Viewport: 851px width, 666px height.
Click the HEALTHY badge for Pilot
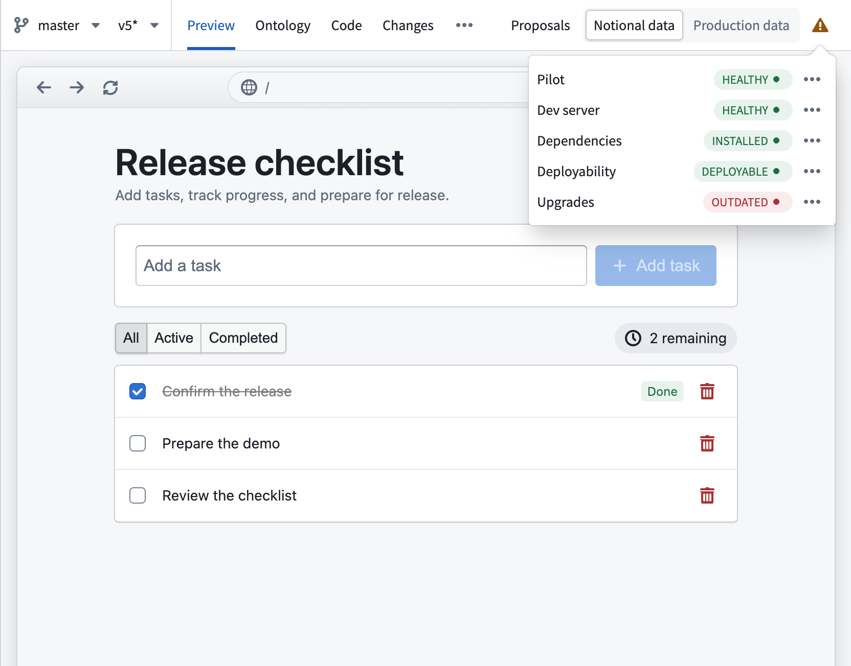pyautogui.click(x=753, y=80)
